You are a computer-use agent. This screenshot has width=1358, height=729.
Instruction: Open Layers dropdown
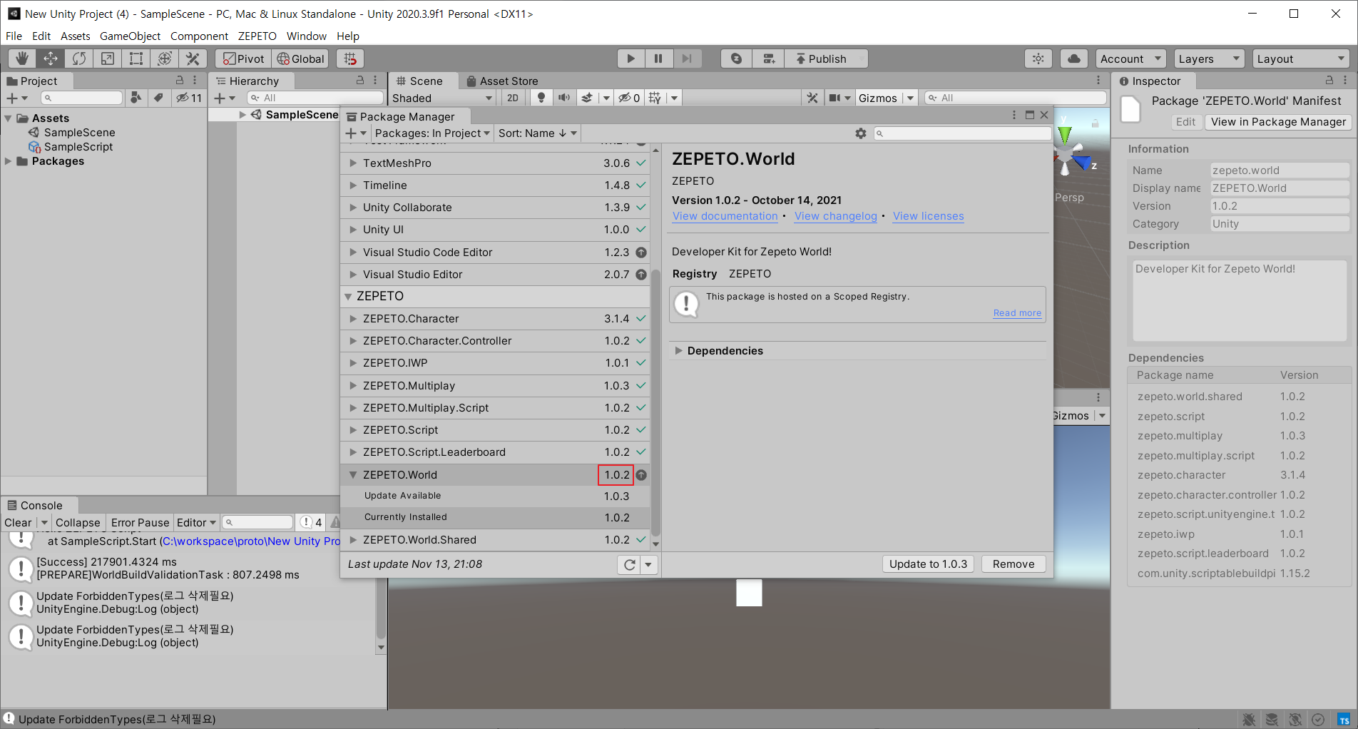pyautogui.click(x=1209, y=58)
